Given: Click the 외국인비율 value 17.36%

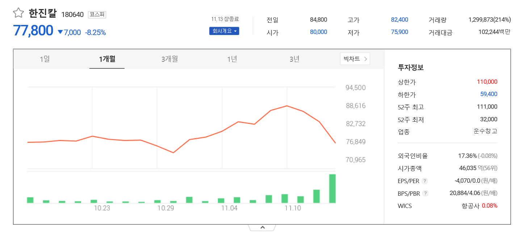Looking at the screenshot, I should click(468, 156).
